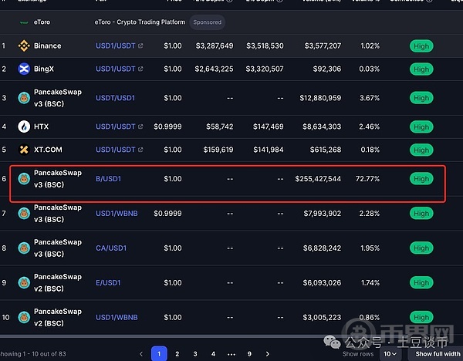463x361 pixels.
Task: Select page 2 in pagination
Action: (x=177, y=353)
